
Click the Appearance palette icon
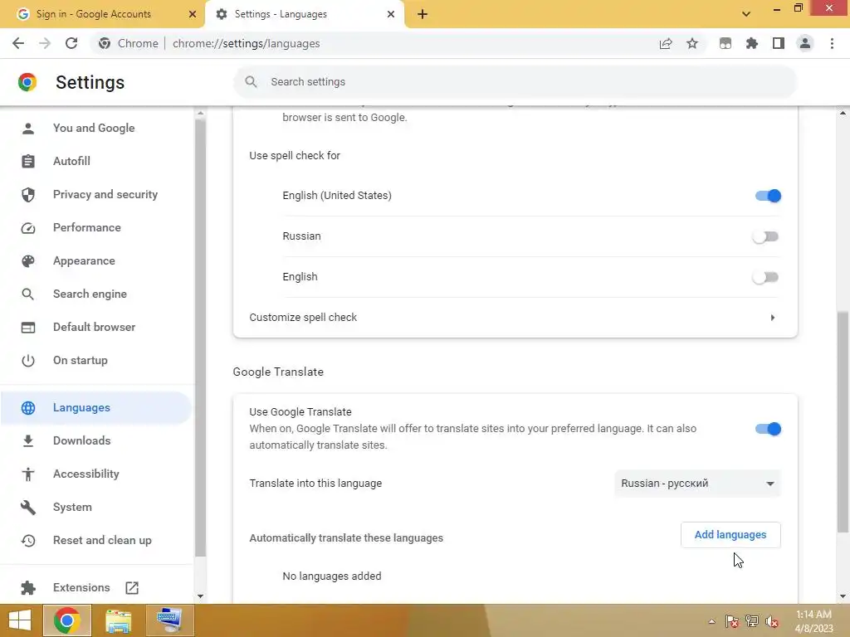(28, 261)
